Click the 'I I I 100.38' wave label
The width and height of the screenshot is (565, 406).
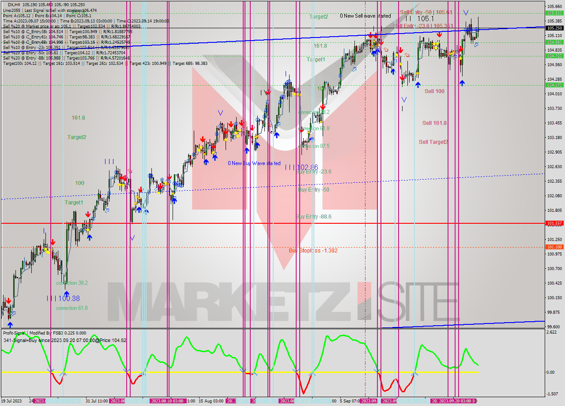coord(64,298)
